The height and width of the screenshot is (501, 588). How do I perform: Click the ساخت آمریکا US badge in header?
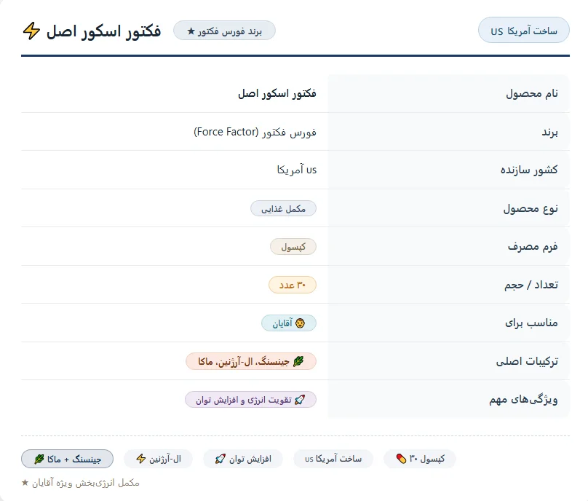click(x=523, y=30)
